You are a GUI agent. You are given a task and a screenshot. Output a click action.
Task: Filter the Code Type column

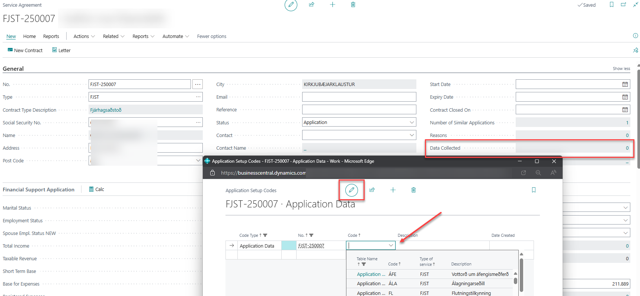coord(265,235)
